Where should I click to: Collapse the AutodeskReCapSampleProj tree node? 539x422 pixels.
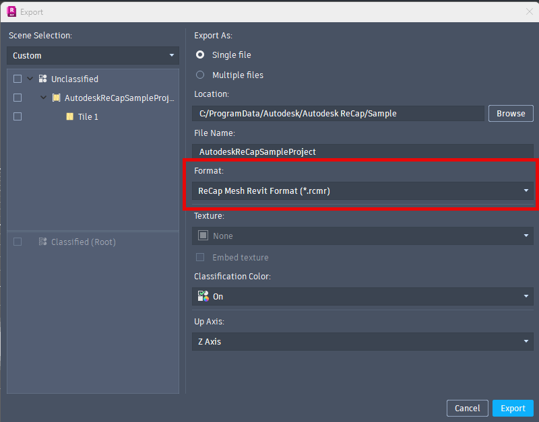pyautogui.click(x=43, y=98)
